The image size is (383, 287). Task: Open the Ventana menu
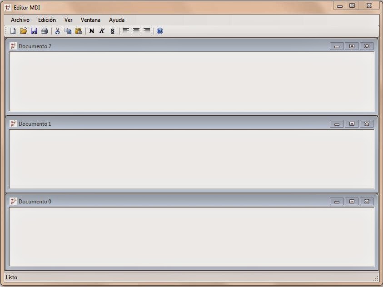point(90,20)
